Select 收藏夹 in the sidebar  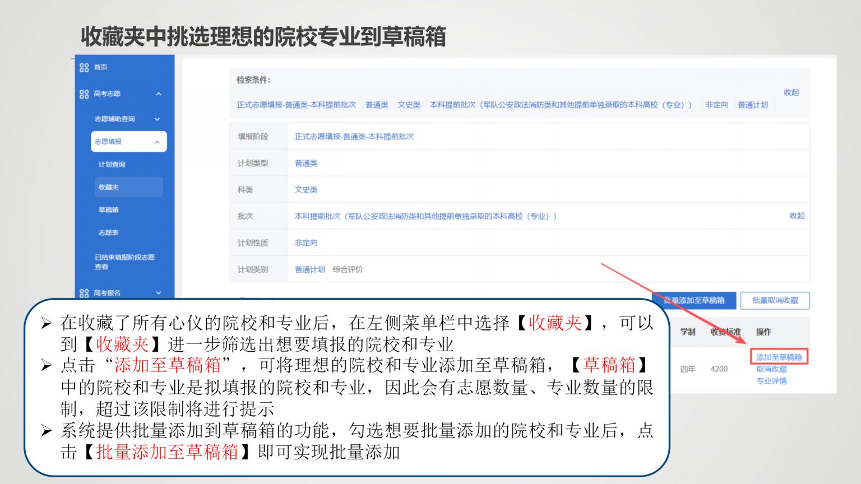click(129, 187)
